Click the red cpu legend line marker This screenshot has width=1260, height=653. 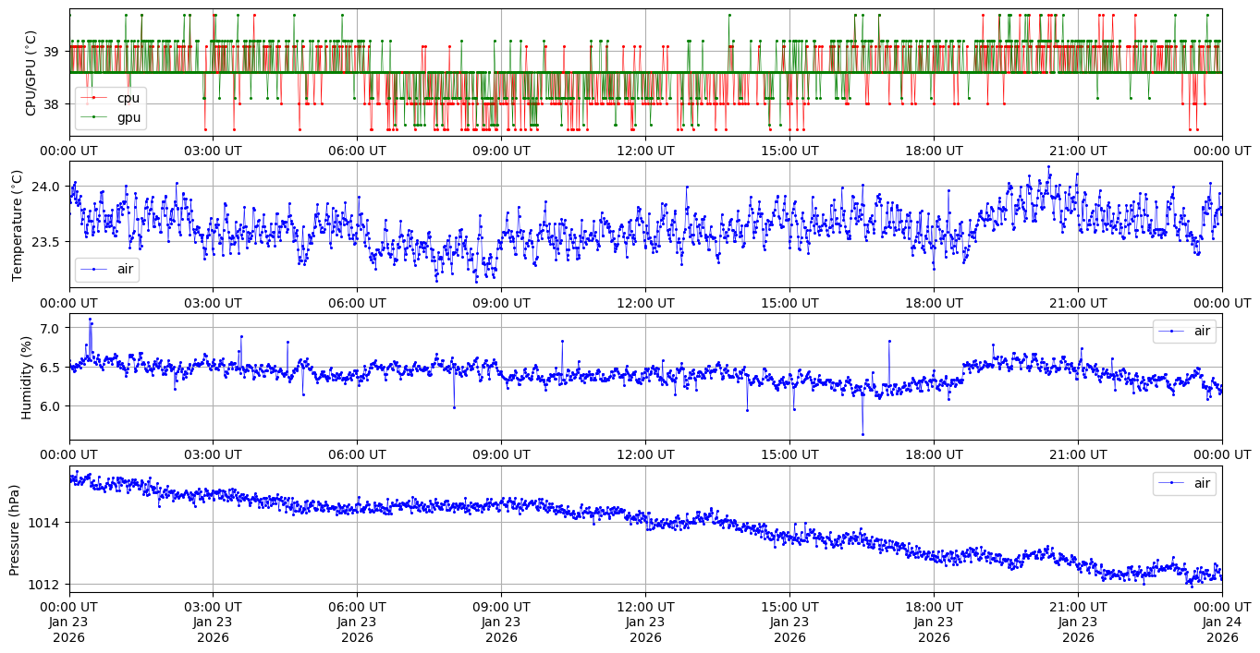(94, 98)
